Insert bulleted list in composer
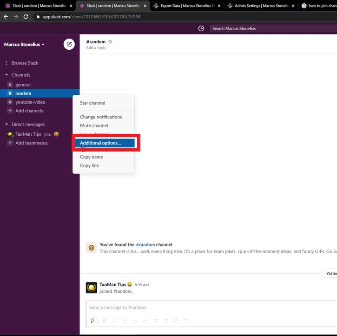337x336 pixels. (166, 321)
